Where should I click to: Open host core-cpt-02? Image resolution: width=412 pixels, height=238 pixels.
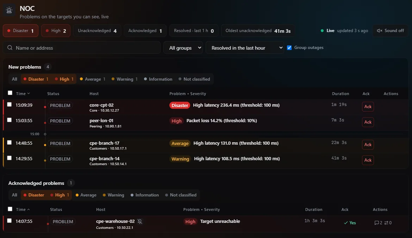(101, 105)
